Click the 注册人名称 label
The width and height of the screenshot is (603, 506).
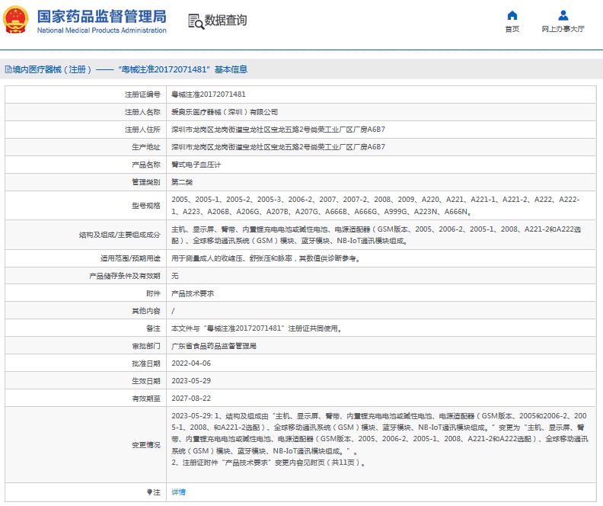pyautogui.click(x=142, y=112)
